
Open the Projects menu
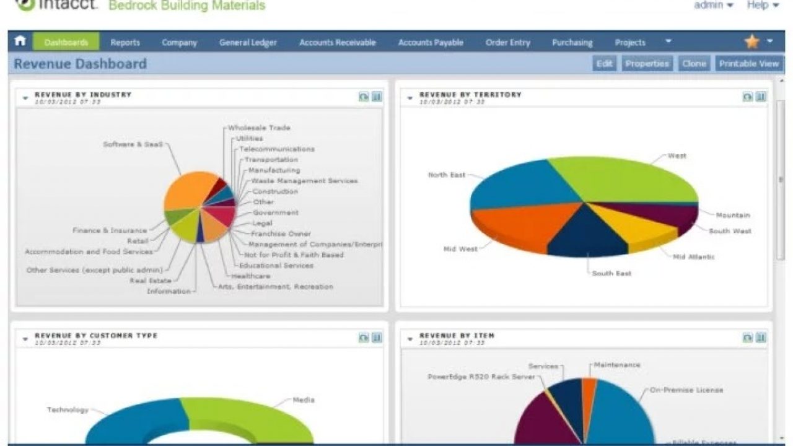[630, 43]
